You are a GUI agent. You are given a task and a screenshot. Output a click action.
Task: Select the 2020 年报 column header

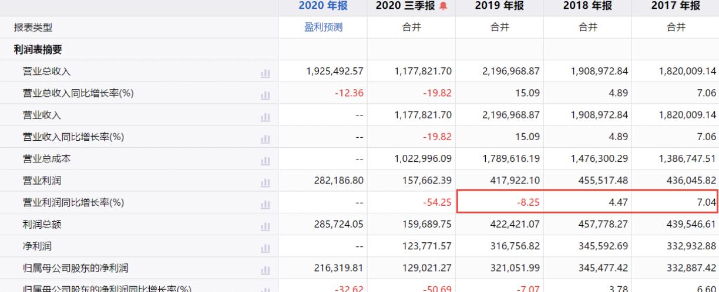pos(323,6)
